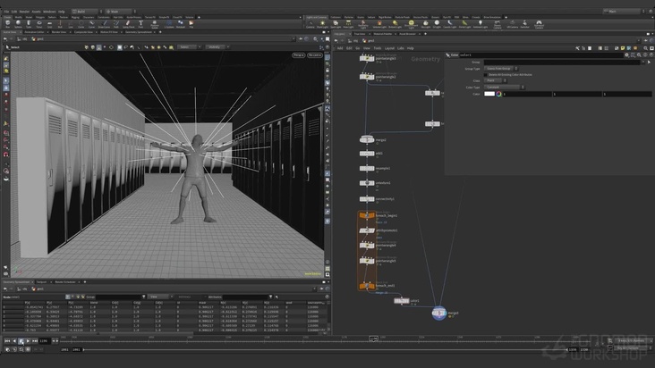The width and height of the screenshot is (655, 368).
Task: Create a Sphere from the shelf
Action: click(18, 24)
